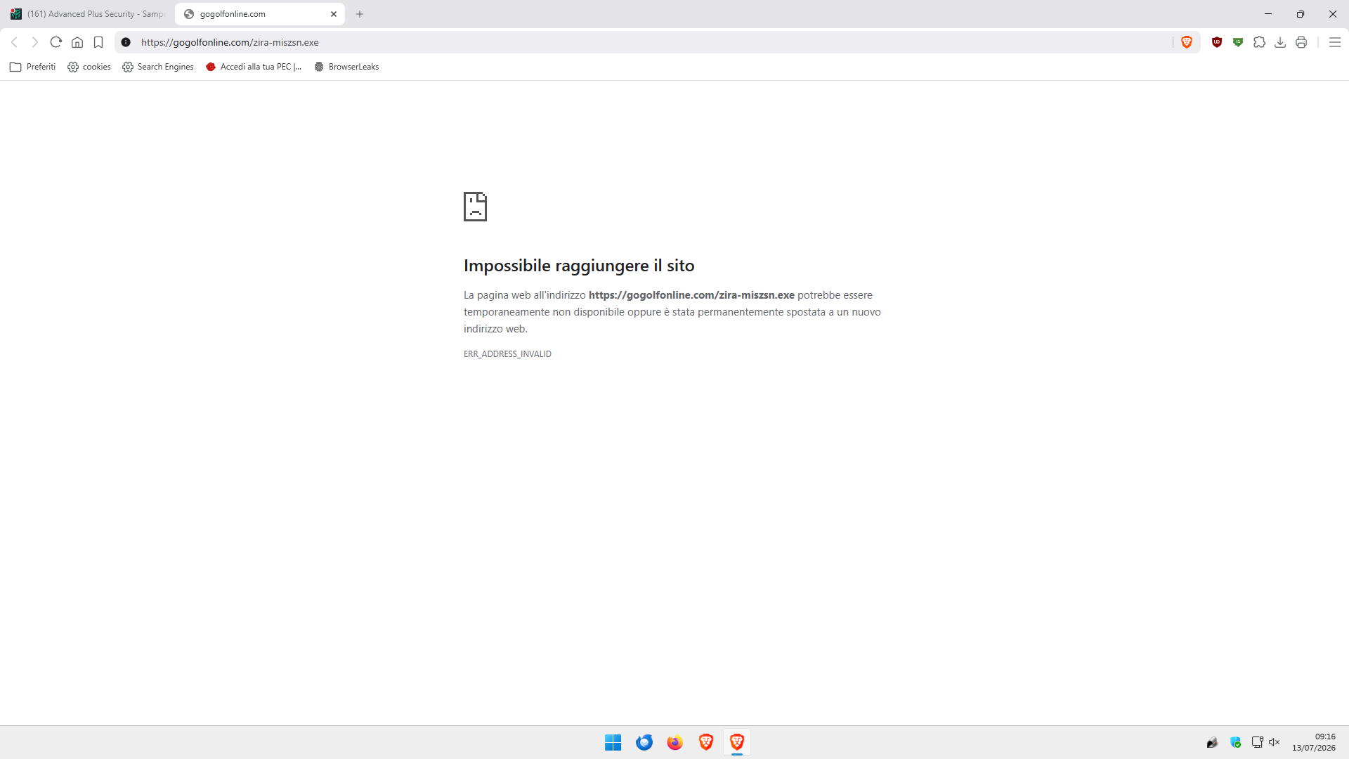1349x759 pixels.
Task: Open the cookies bookmark
Action: click(89, 67)
